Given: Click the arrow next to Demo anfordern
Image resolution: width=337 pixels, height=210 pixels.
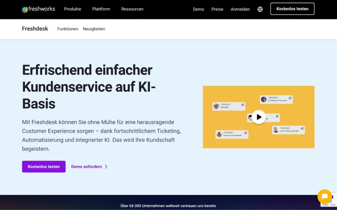Looking at the screenshot, I should point(106,167).
